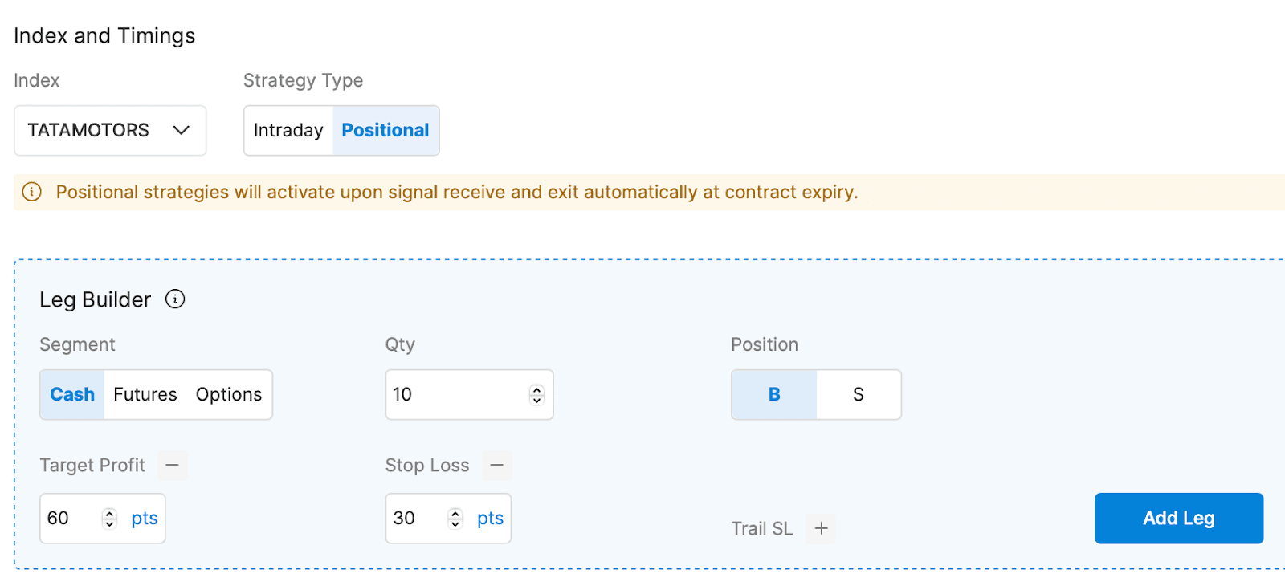Add Trail SL with plus icon

pos(821,528)
